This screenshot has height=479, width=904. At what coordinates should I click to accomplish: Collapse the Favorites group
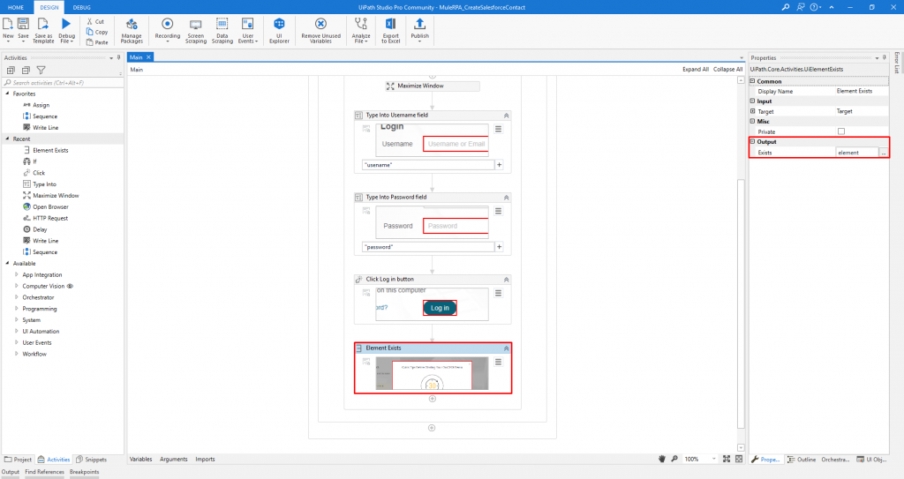(x=7, y=94)
